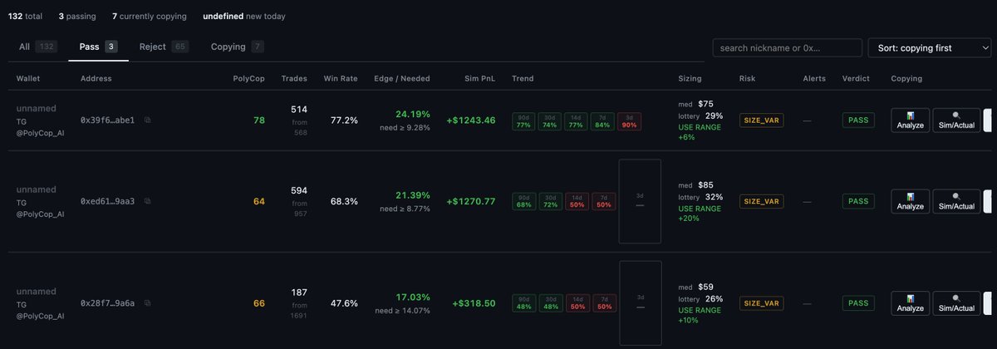Click the 'USE RANGE +20%' sizing note
997x349 pixels.
pos(700,213)
